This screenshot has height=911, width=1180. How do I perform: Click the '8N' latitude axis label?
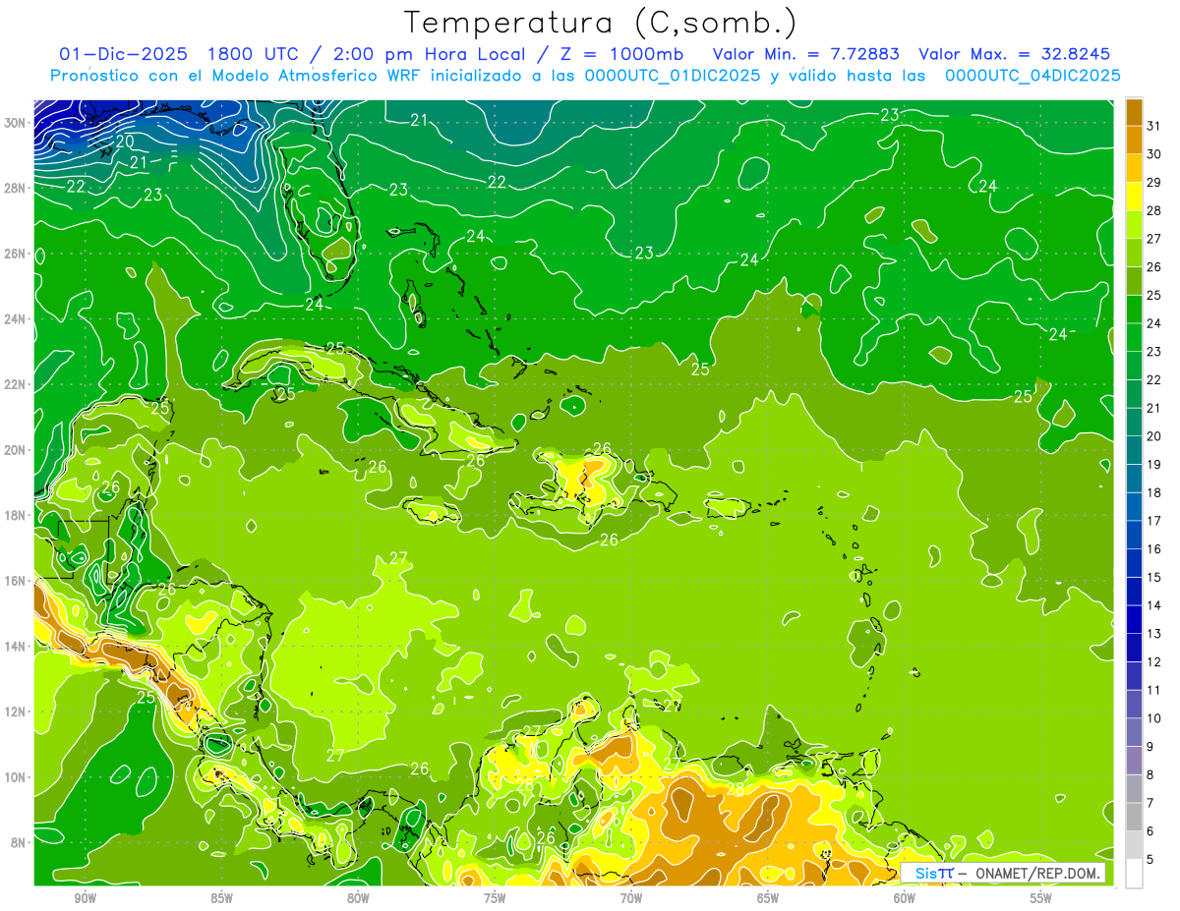(x=20, y=842)
